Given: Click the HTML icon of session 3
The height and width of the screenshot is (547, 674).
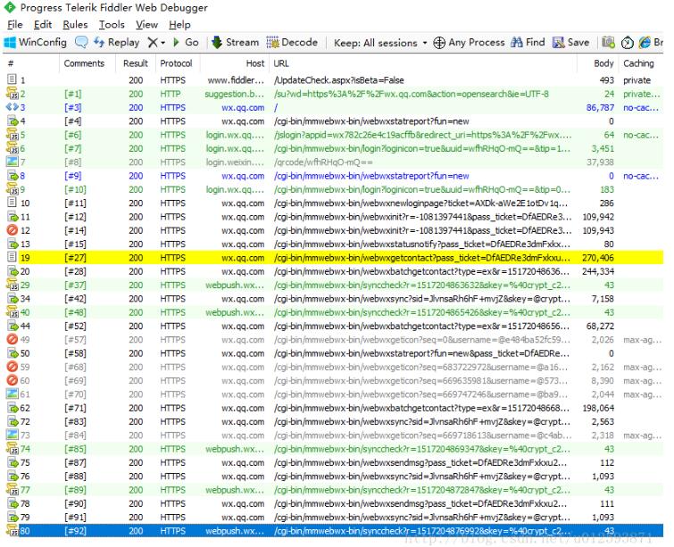Looking at the screenshot, I should coord(12,107).
